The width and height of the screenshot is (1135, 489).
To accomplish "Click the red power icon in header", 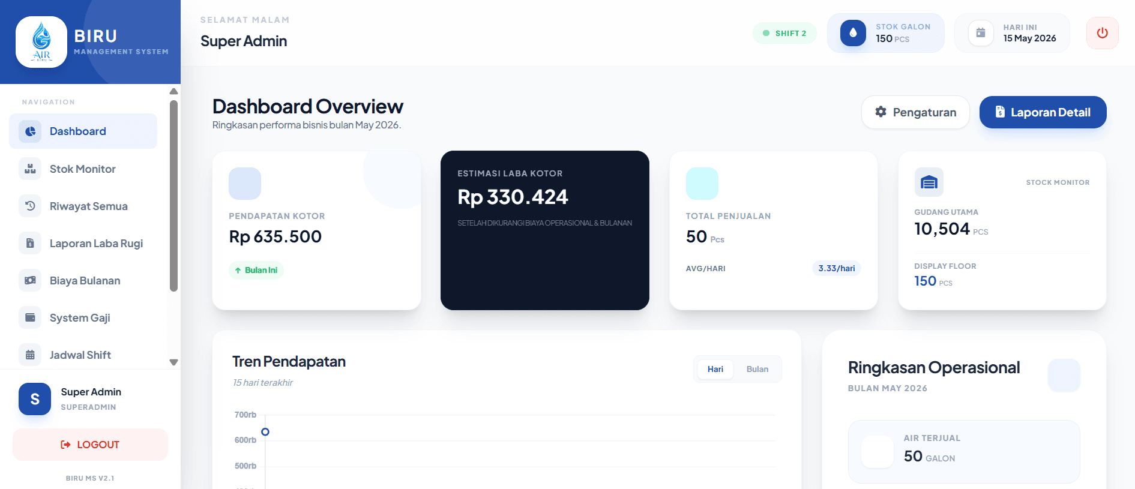I will tap(1102, 33).
